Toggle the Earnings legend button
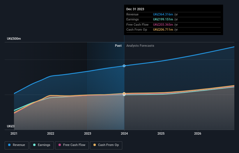 (x=42, y=145)
